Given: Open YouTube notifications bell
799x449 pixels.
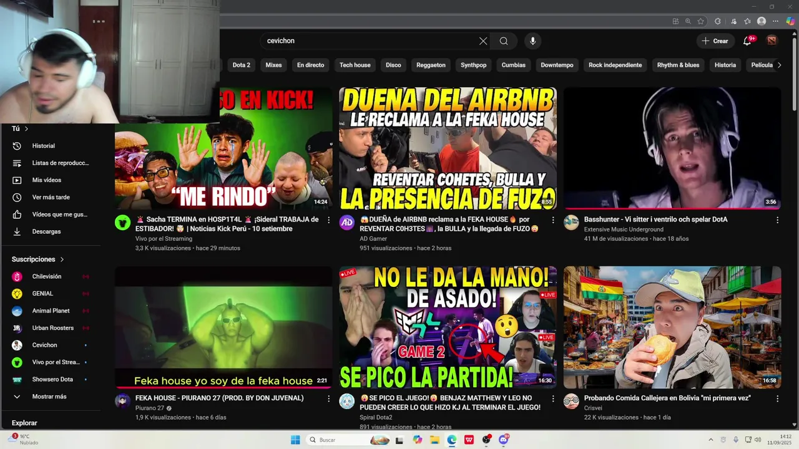Looking at the screenshot, I should coord(747,41).
